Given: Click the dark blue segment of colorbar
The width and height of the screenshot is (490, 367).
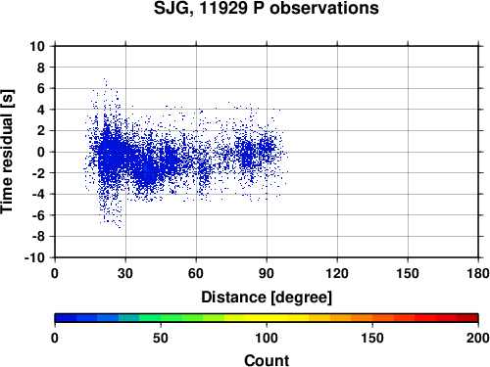Looking at the screenshot, I should 66,318.
